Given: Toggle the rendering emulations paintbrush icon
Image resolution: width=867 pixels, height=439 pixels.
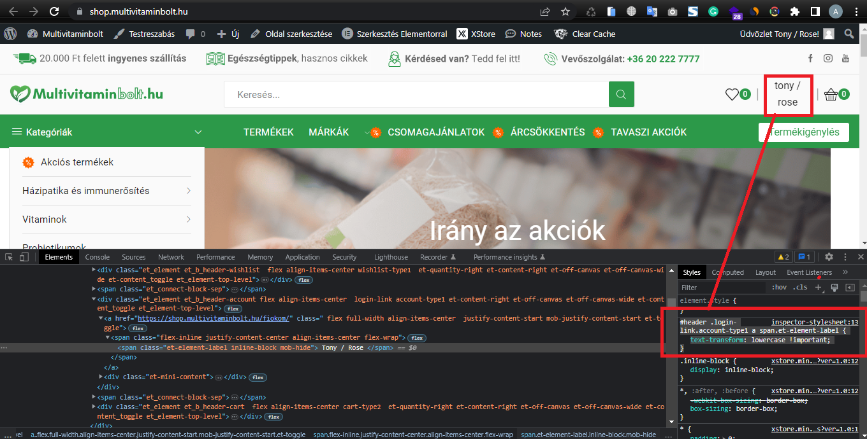Looking at the screenshot, I should pyautogui.click(x=834, y=288).
